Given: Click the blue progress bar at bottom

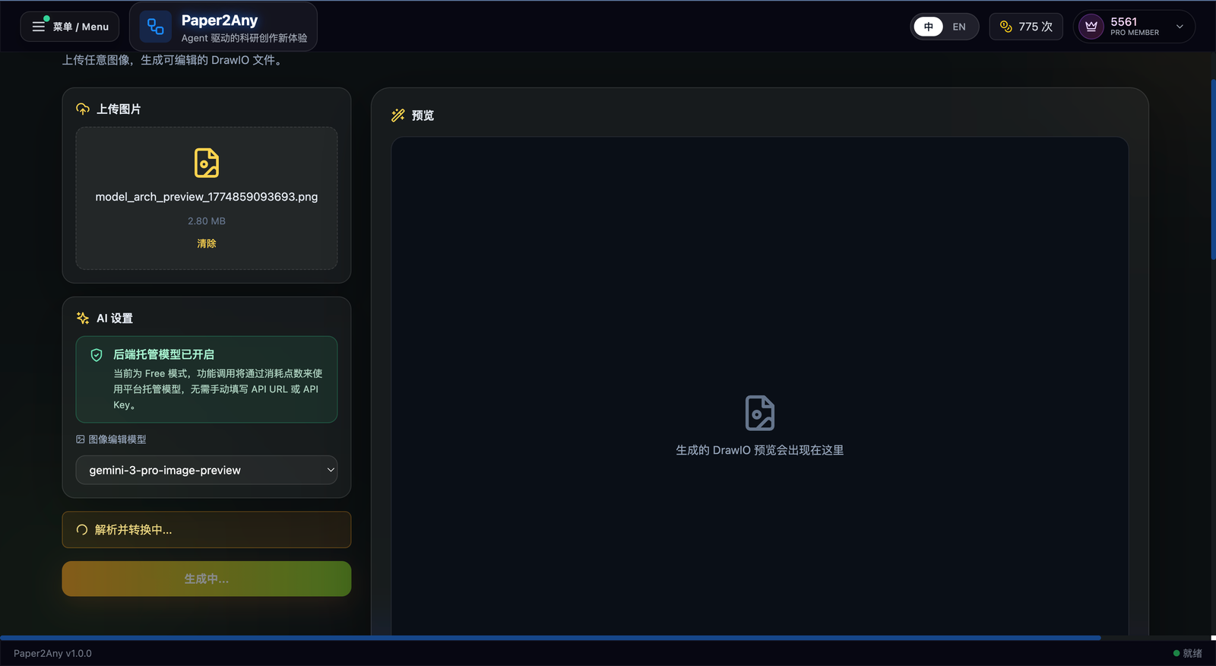Looking at the screenshot, I should point(550,638).
